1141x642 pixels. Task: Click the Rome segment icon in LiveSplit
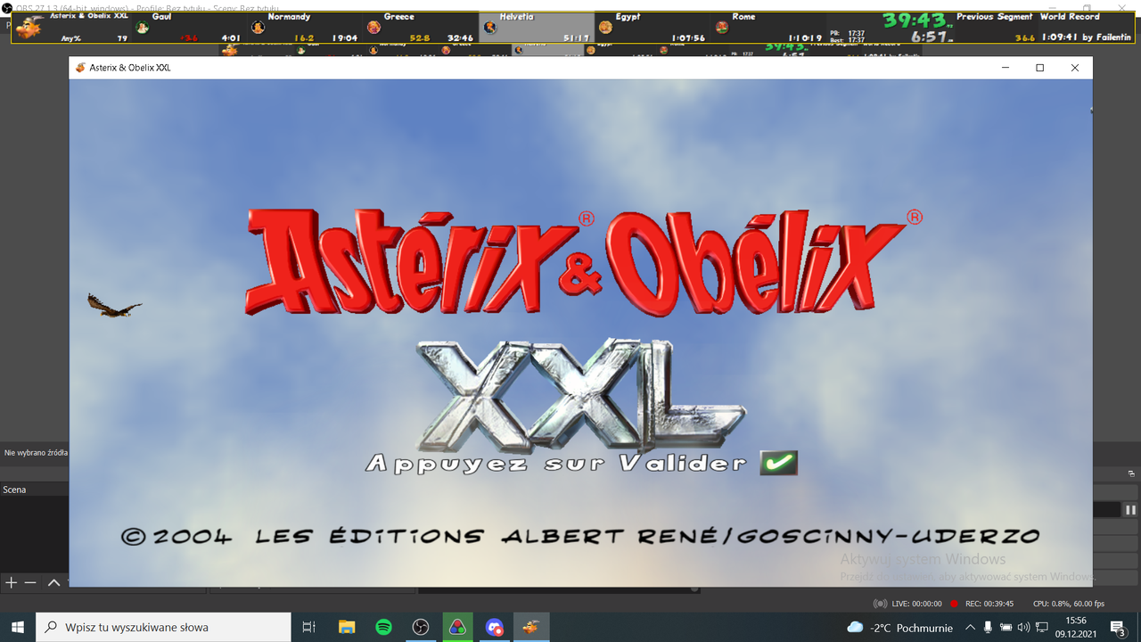721,28
